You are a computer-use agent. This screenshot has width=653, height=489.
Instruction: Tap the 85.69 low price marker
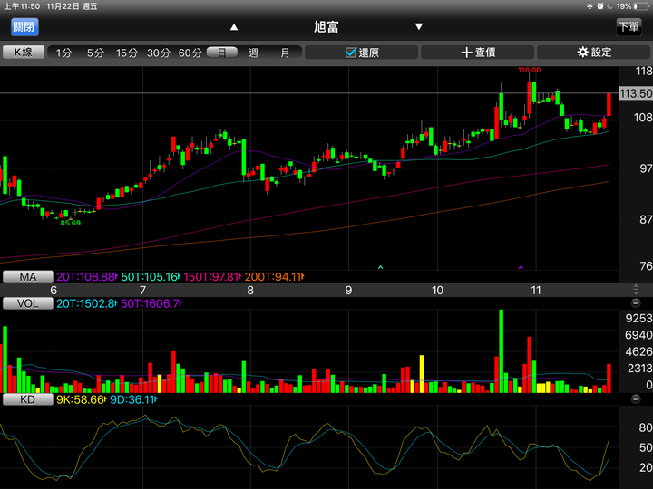click(x=71, y=223)
